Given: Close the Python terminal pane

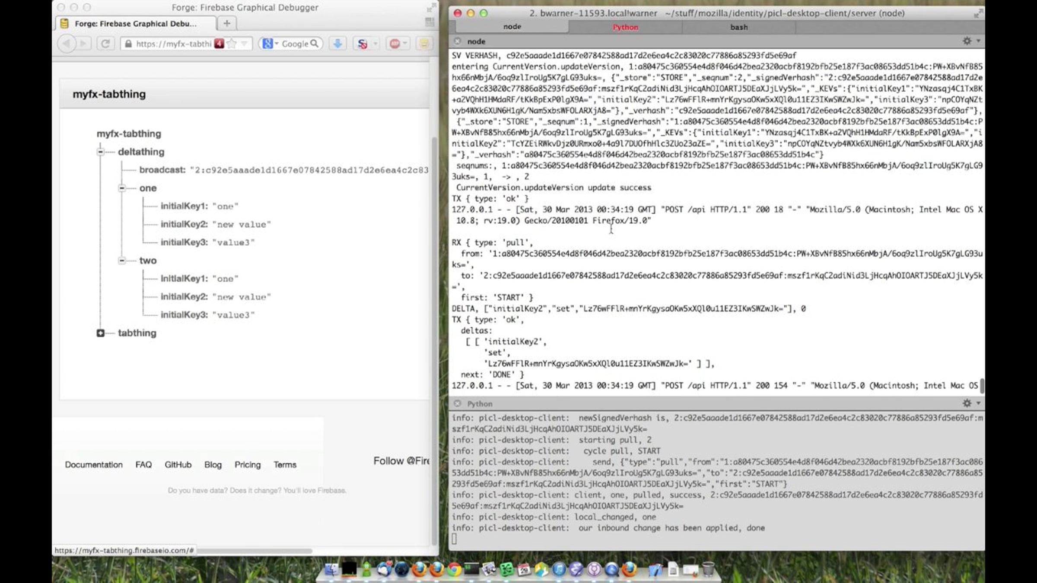Looking at the screenshot, I should (457, 403).
